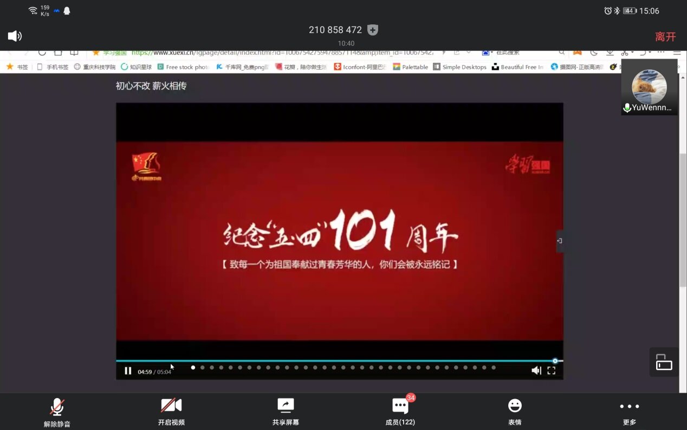
Task: Open the 书签 bookmarks star
Action: point(17,67)
